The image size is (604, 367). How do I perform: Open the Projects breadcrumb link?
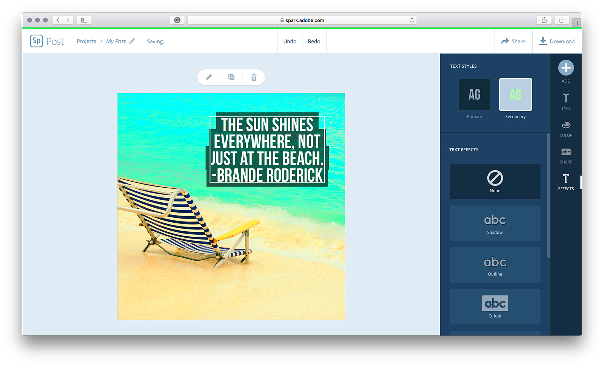86,41
